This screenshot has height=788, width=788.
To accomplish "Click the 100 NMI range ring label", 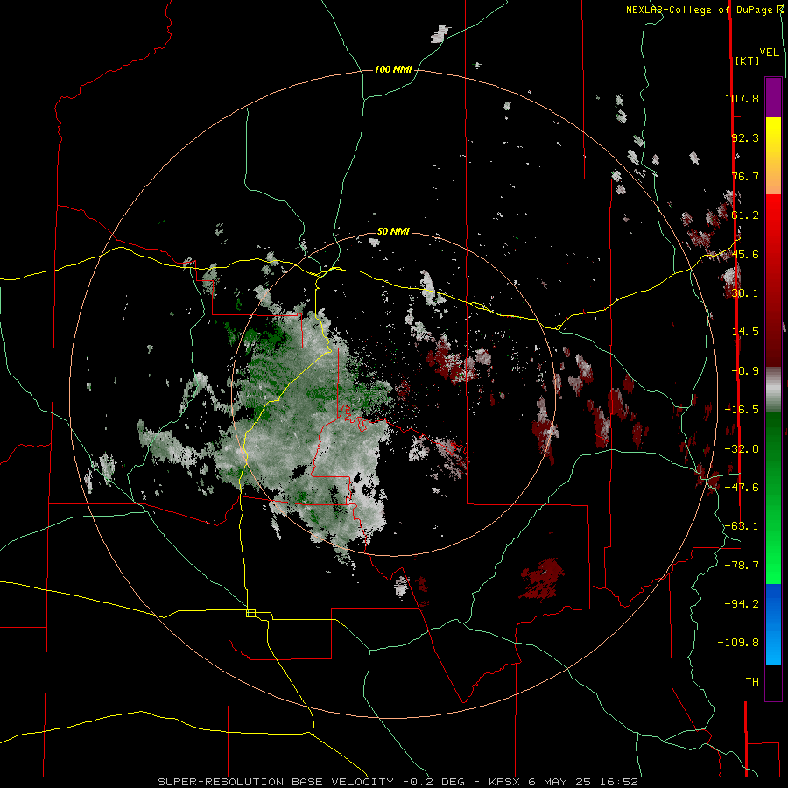I will click(x=393, y=69).
